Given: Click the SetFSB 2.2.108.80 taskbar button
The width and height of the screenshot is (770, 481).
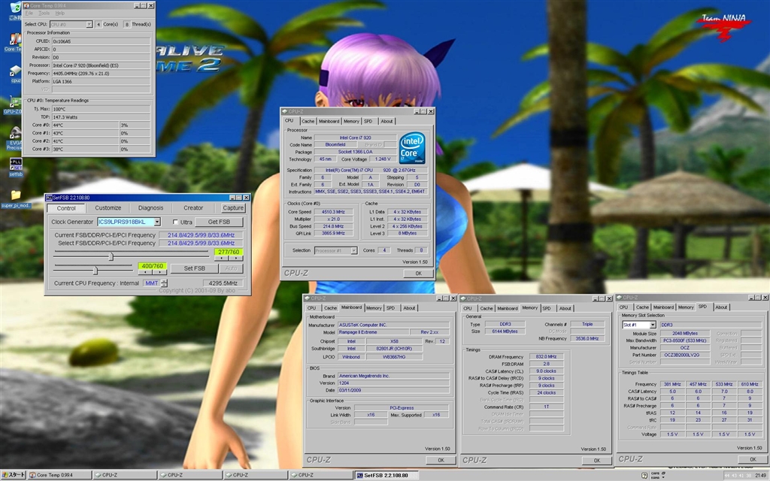Looking at the screenshot, I should tap(387, 475).
